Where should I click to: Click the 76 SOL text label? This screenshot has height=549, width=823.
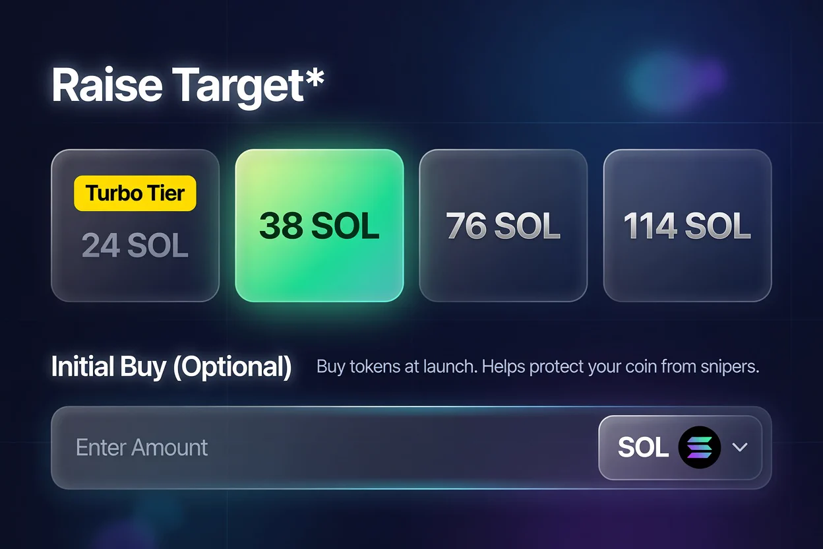point(503,226)
